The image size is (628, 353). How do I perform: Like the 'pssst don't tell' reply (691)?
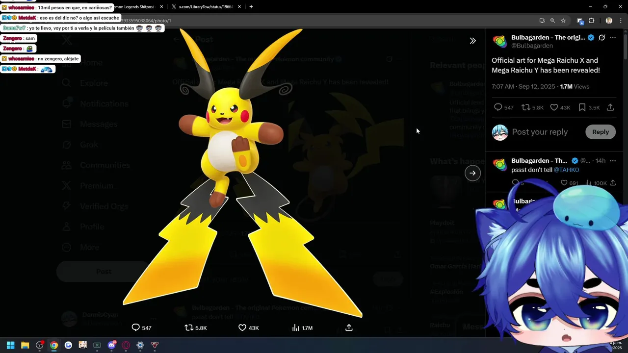click(x=569, y=183)
